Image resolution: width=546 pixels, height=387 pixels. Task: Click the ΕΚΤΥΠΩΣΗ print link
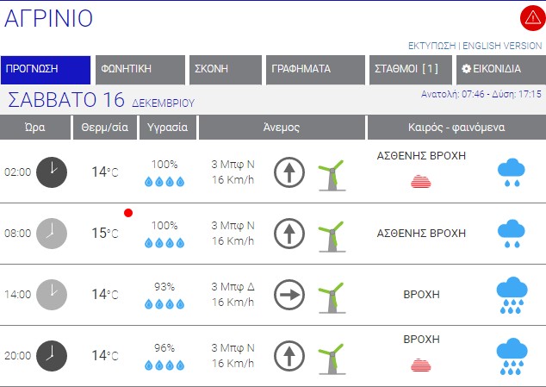431,46
